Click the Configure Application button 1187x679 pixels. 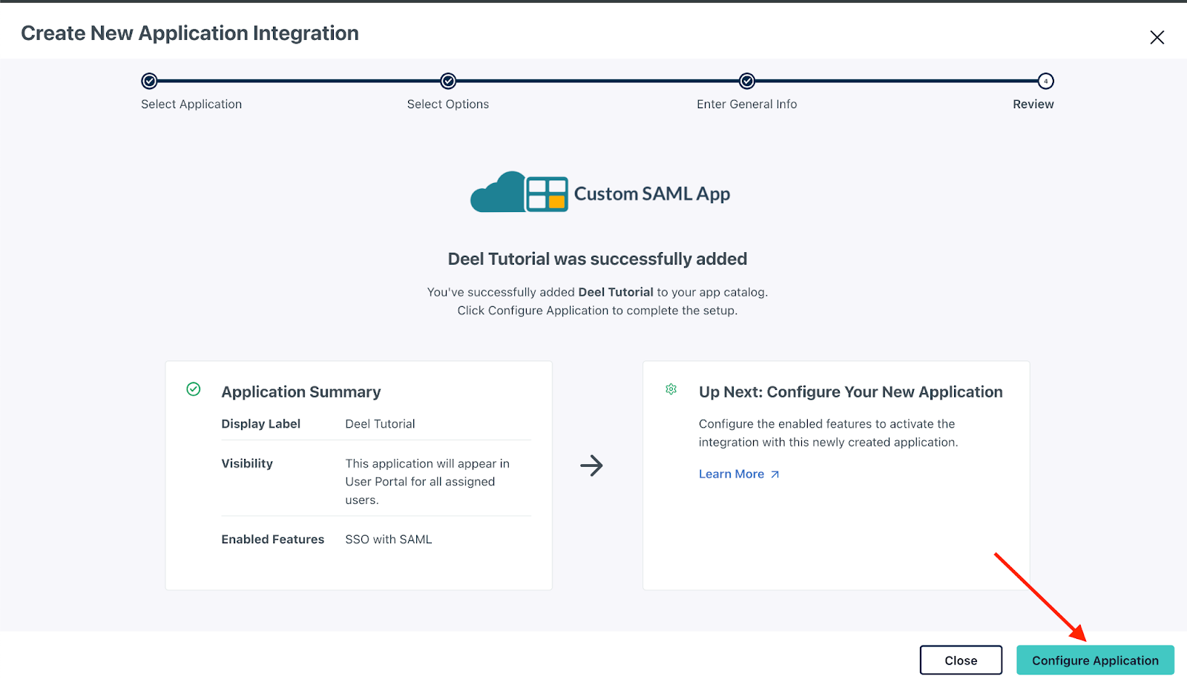point(1095,660)
